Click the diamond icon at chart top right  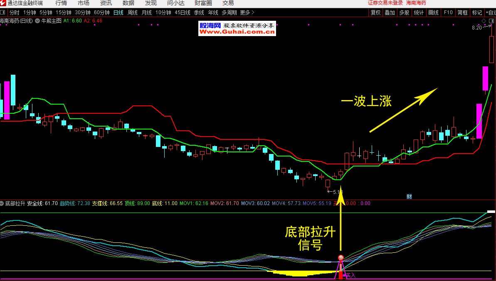point(484,21)
